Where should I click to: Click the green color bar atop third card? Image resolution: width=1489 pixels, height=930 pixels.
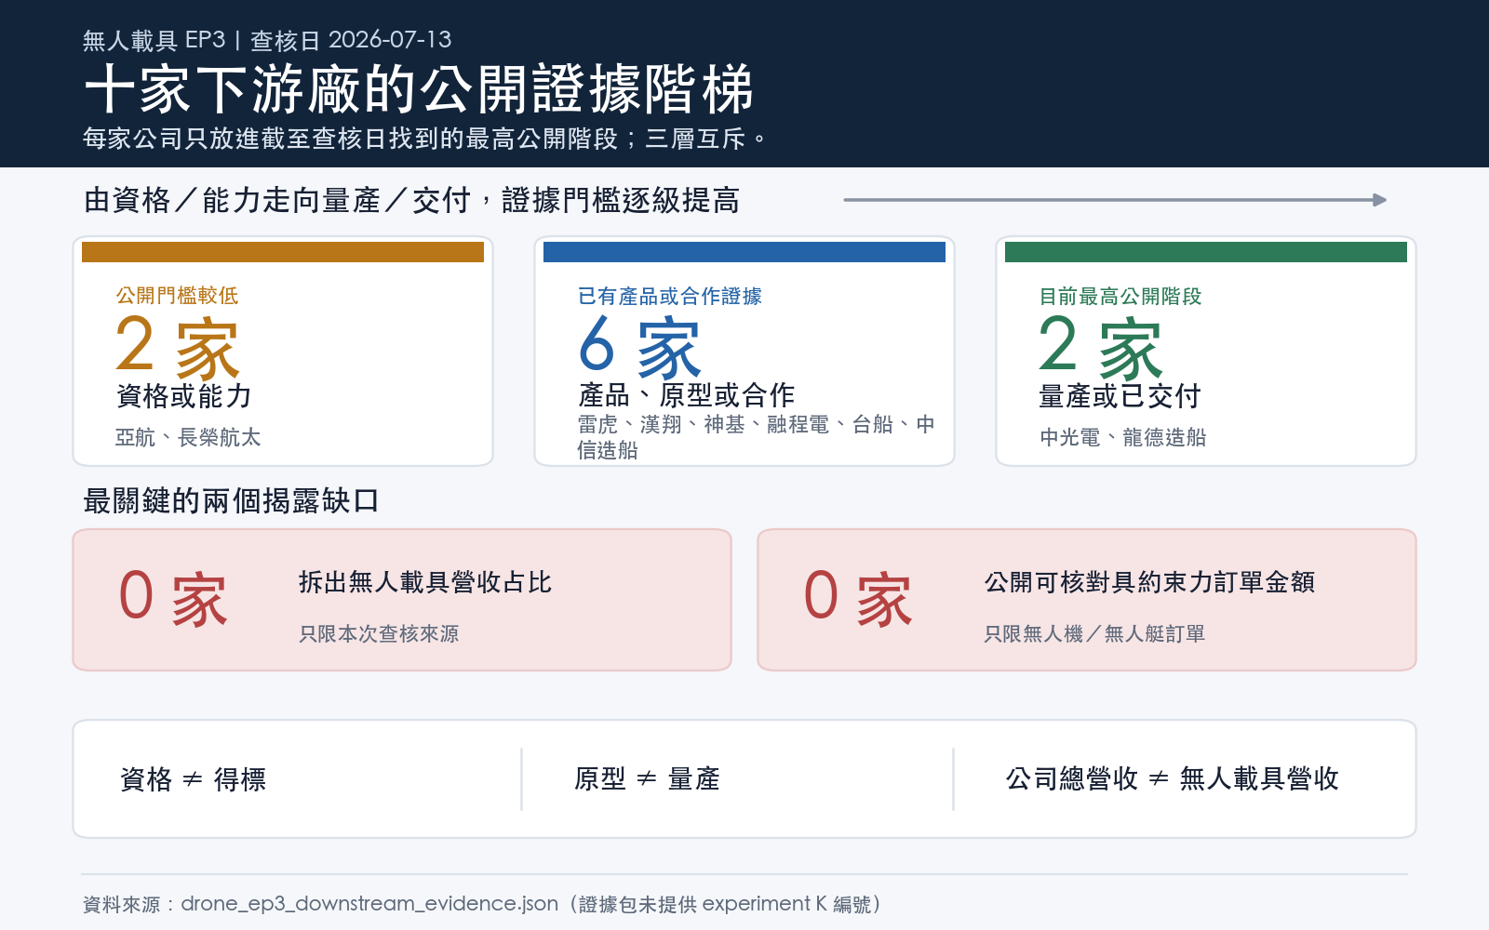pyautogui.click(x=1206, y=252)
